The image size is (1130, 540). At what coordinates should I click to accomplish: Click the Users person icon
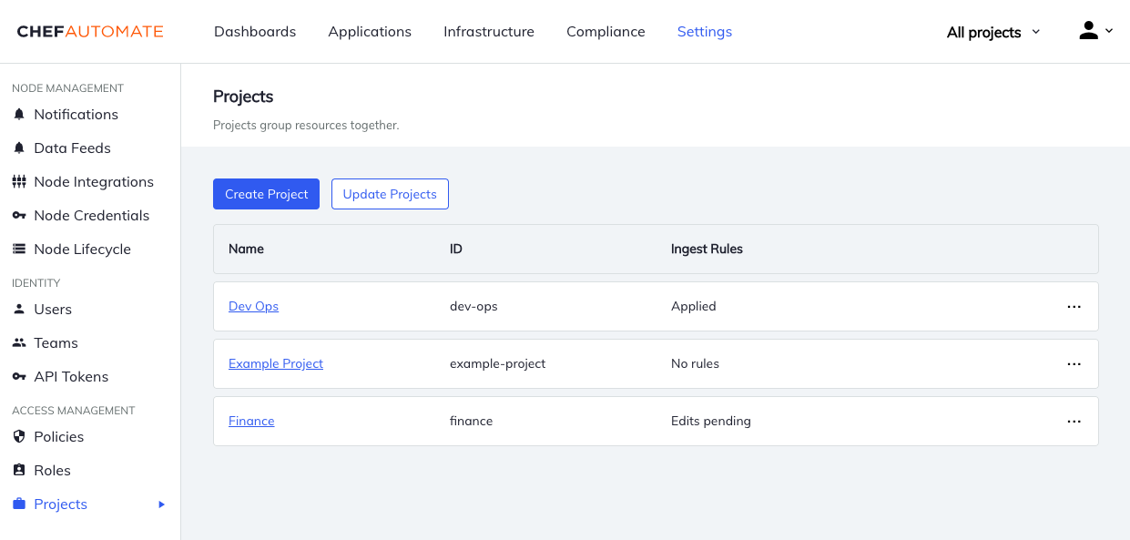[x=18, y=309]
